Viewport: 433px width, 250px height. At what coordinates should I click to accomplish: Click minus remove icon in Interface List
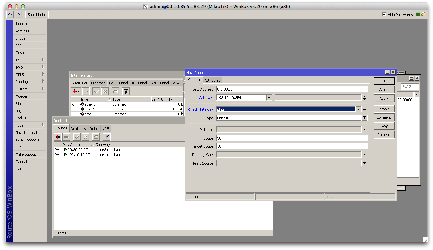86,91
